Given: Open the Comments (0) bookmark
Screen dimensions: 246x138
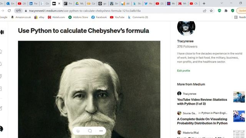Looking at the screenshot, I should [x=138, y=17].
